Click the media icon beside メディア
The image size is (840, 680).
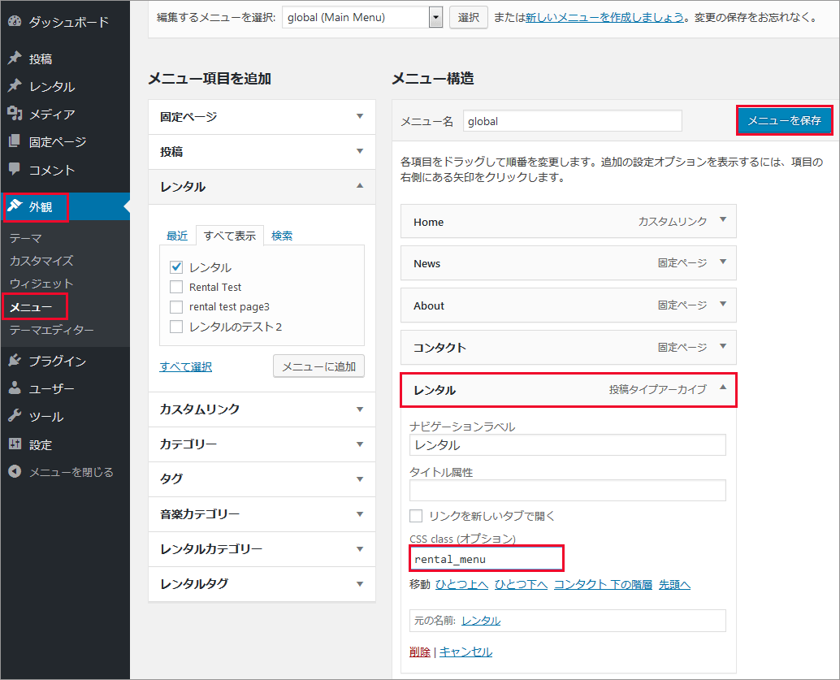tap(15, 114)
